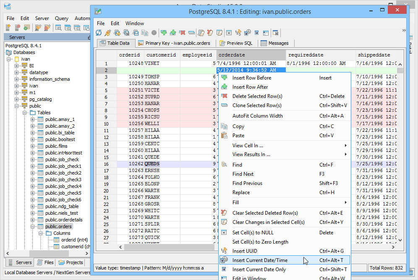The height and width of the screenshot is (280, 418).
Task: Click the orderid column header
Action: [x=131, y=55]
